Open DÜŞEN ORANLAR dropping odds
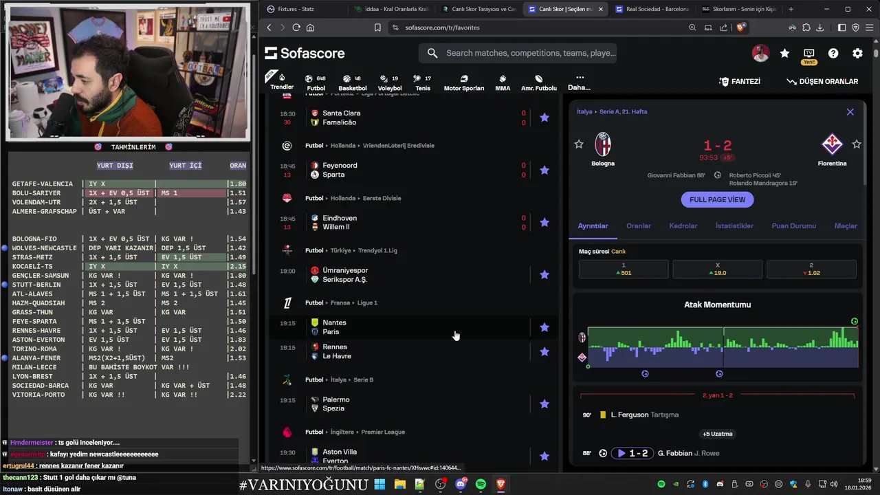 (x=822, y=81)
